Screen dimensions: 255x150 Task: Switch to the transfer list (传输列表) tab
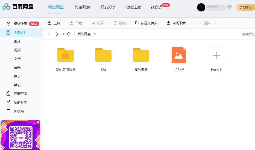[x=82, y=7]
